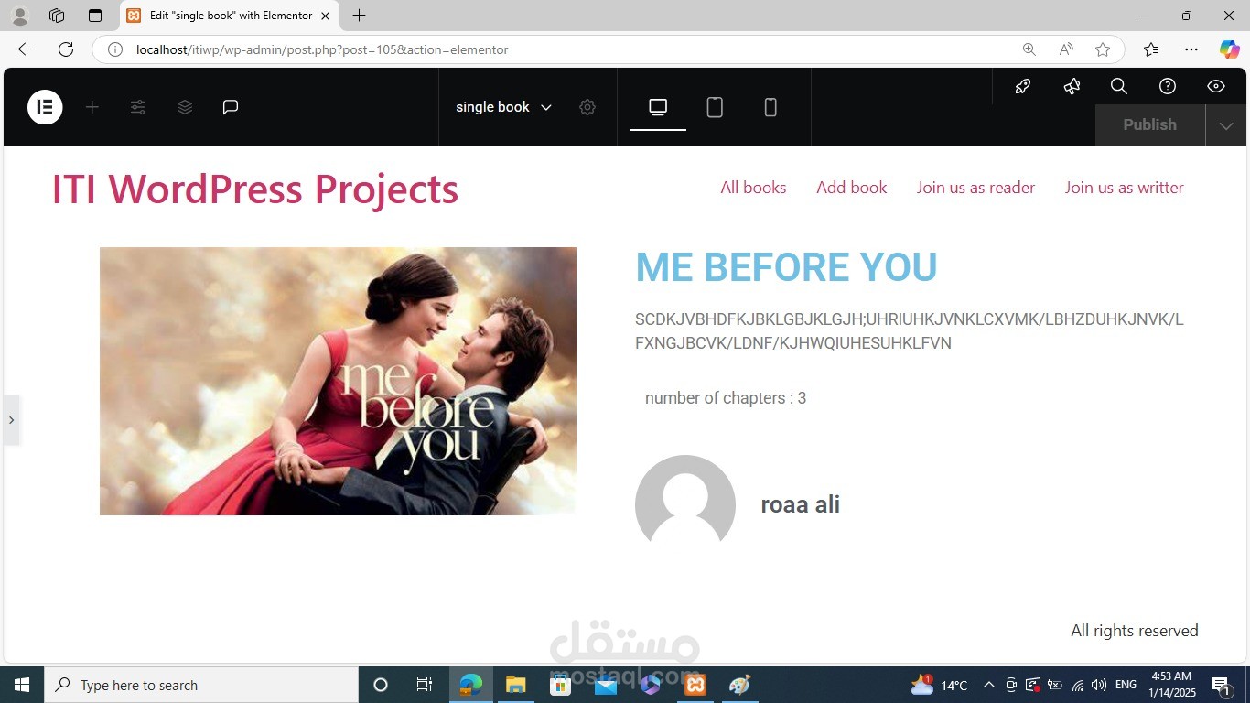Open browser Settings and more menu
The height and width of the screenshot is (703, 1250).
pos(1191,49)
